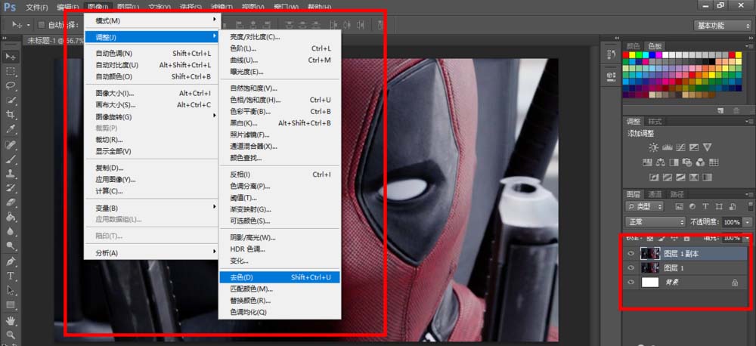Choose 色阶(L)... menu item
This screenshot has height=346, width=756.
pos(280,48)
